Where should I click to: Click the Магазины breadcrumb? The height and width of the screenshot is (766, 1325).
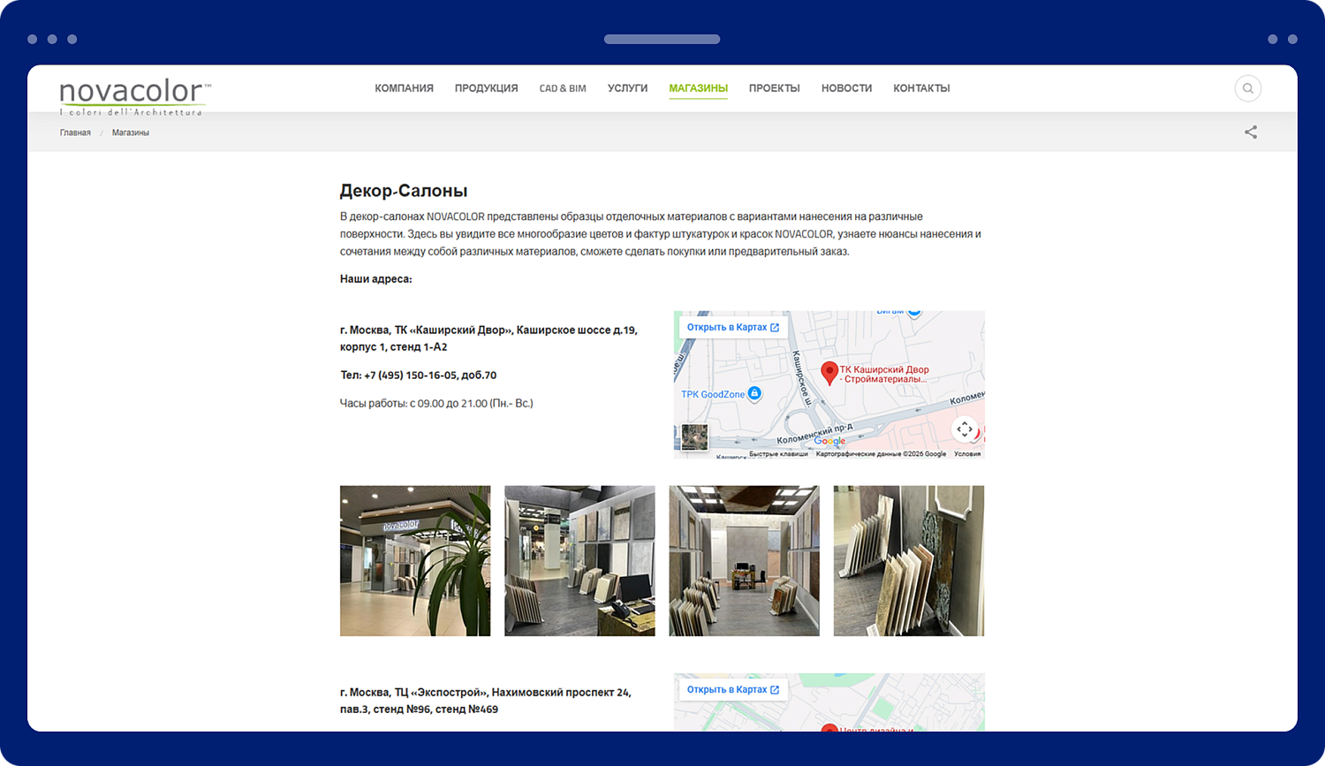[131, 133]
